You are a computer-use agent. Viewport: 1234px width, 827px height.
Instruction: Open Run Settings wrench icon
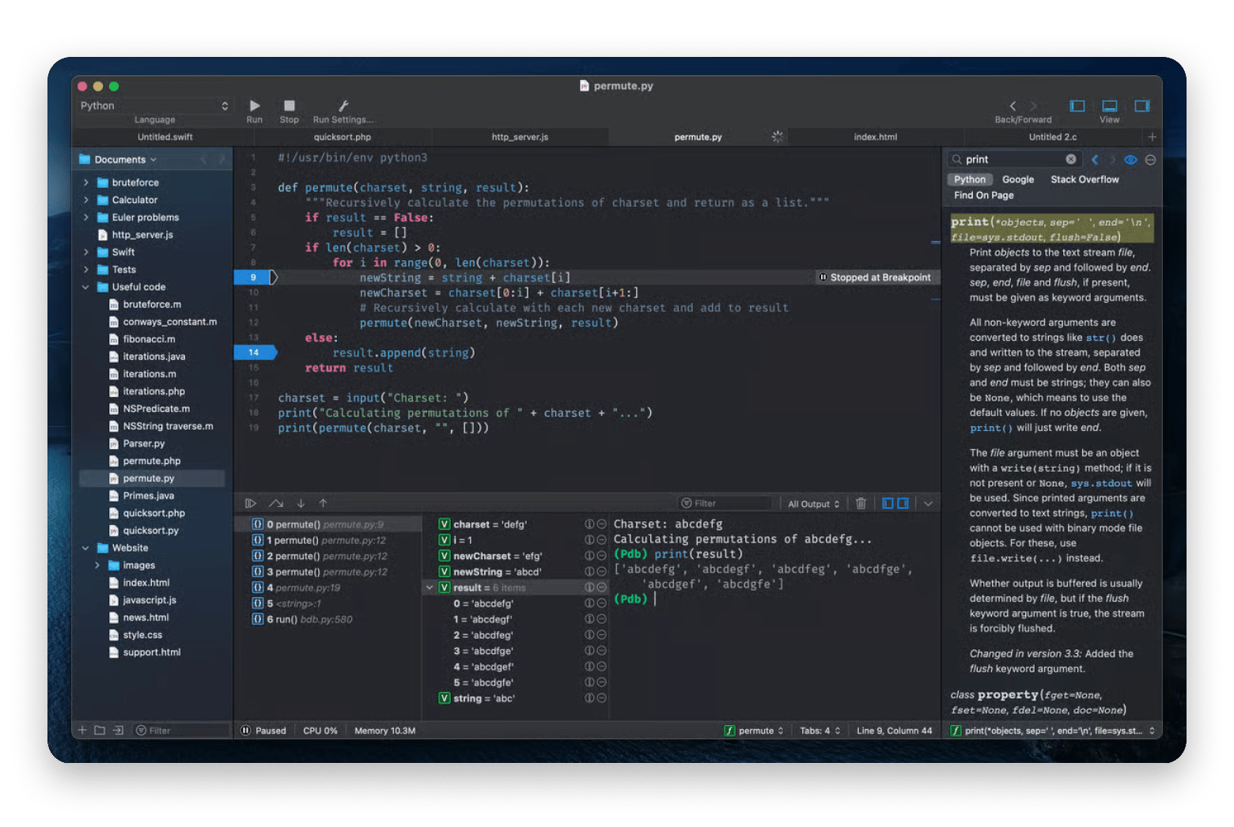pos(343,105)
